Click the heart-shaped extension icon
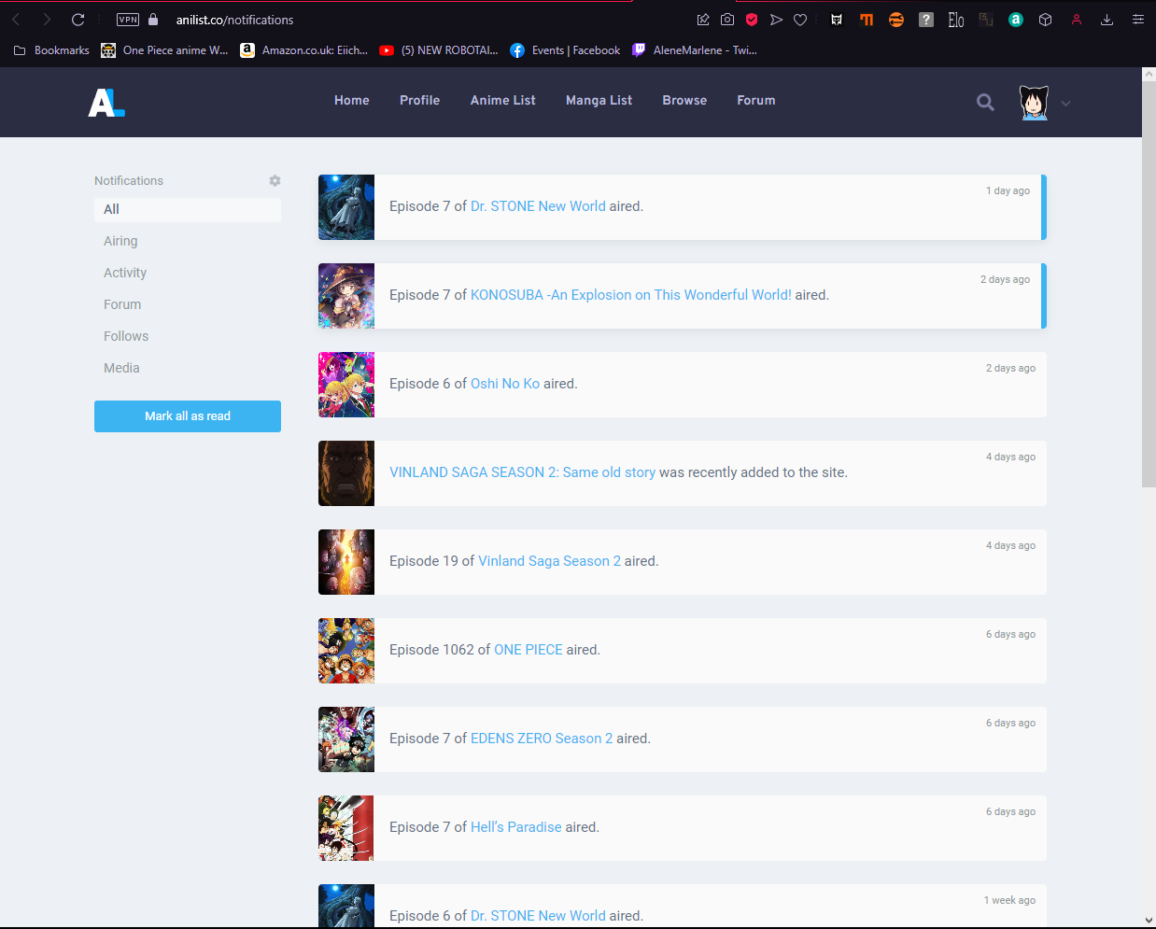 click(800, 19)
